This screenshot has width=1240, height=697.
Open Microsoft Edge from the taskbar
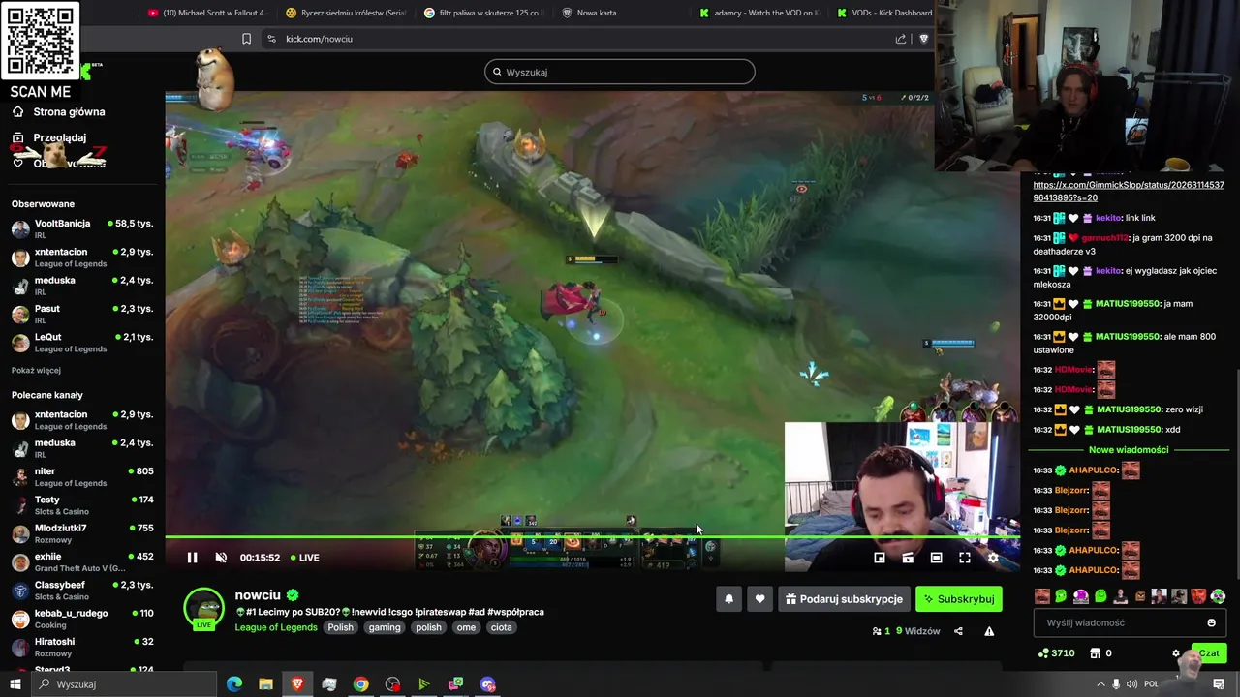(x=234, y=684)
